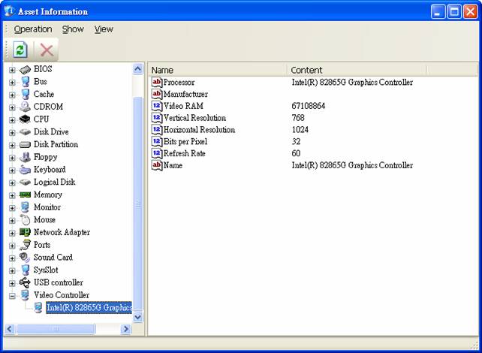Expand the Network Adapter tree node

(12, 233)
